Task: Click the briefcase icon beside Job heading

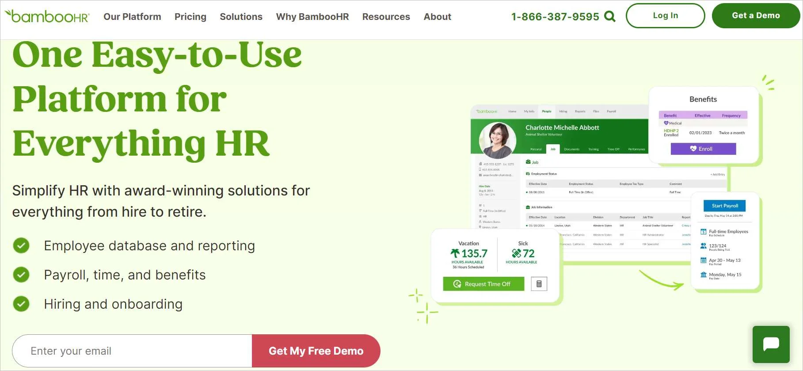Action: coord(528,162)
